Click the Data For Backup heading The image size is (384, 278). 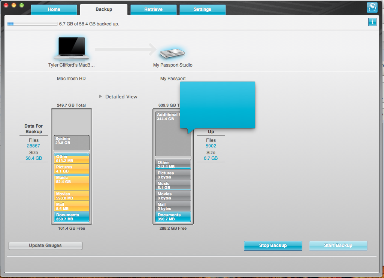[34, 129]
